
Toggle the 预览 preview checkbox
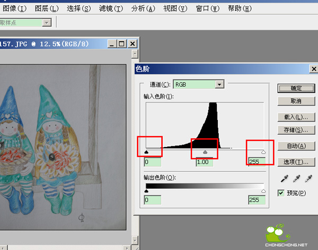click(x=281, y=193)
